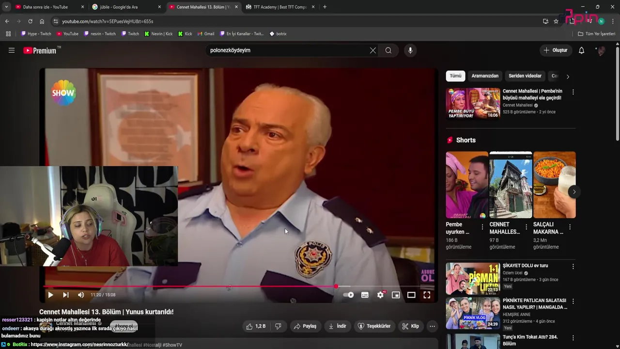The width and height of the screenshot is (620, 349).
Task: Open options for ŞİKAYET DOLU ev turu video
Action: coord(573,267)
